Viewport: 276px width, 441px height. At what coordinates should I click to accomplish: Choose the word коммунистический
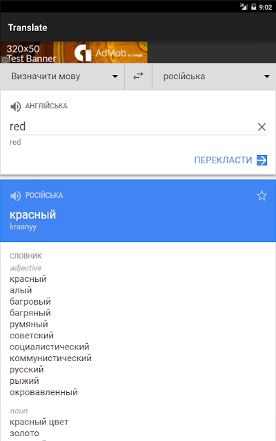50,358
